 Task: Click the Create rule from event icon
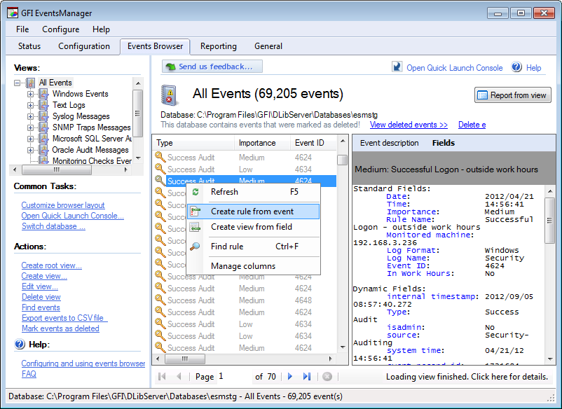click(x=196, y=212)
